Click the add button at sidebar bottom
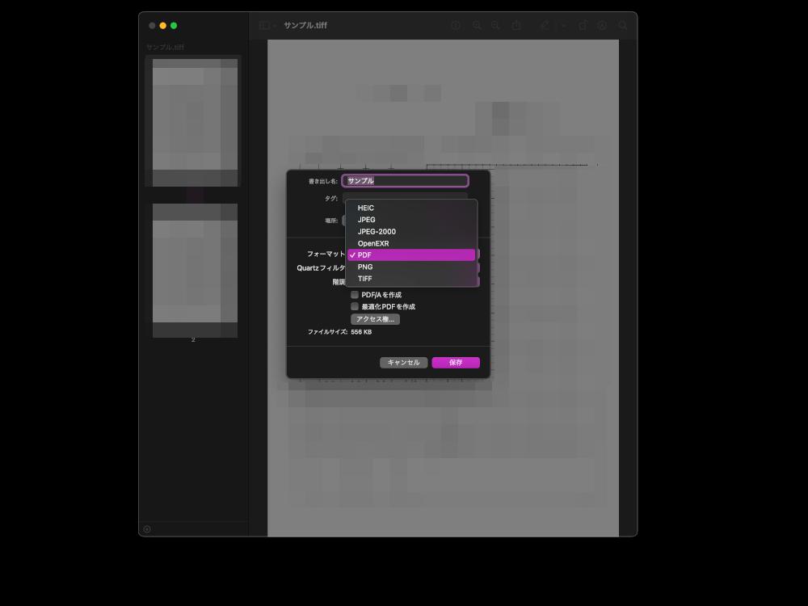The image size is (808, 606). pyautogui.click(x=147, y=529)
